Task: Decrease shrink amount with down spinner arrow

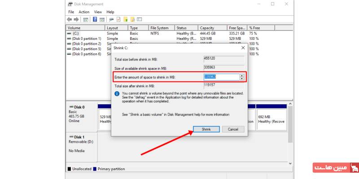Action: (242, 78)
